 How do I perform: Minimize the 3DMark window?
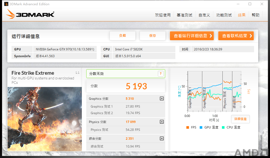pos(238,4)
